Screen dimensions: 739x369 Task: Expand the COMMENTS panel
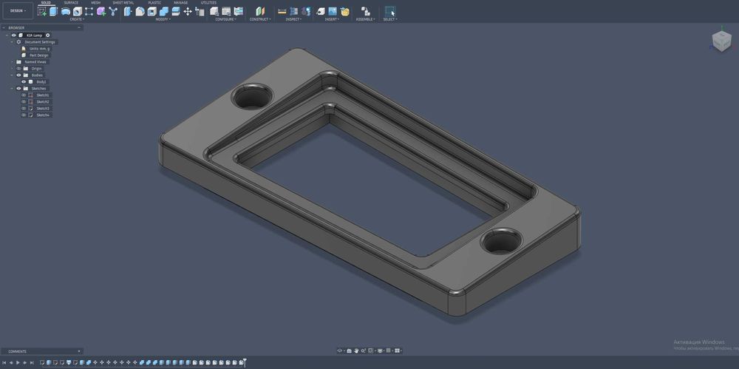(79, 351)
